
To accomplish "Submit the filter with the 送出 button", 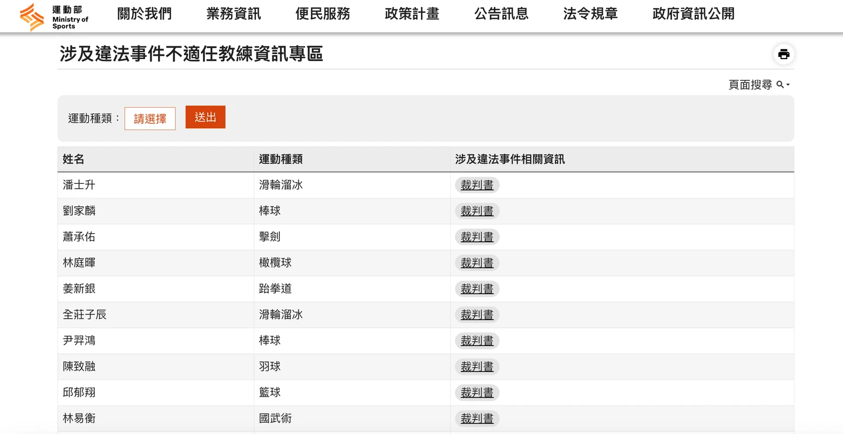I will [205, 117].
